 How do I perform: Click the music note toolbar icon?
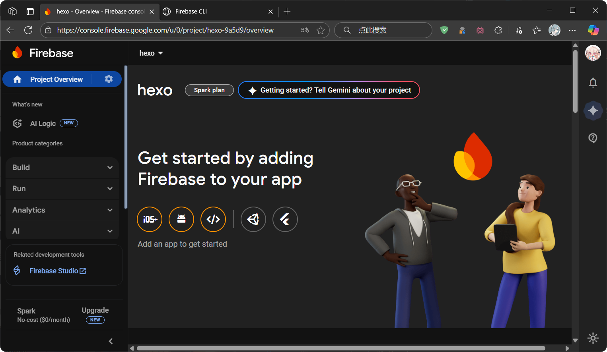pyautogui.click(x=519, y=30)
